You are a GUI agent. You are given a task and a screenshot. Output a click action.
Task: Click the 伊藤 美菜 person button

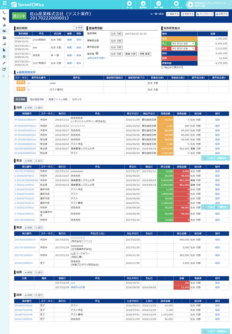tap(145, 54)
